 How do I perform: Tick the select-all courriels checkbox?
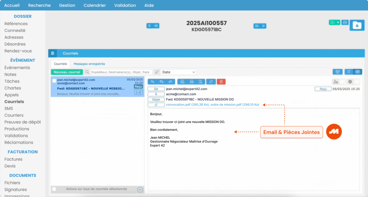coord(54,189)
